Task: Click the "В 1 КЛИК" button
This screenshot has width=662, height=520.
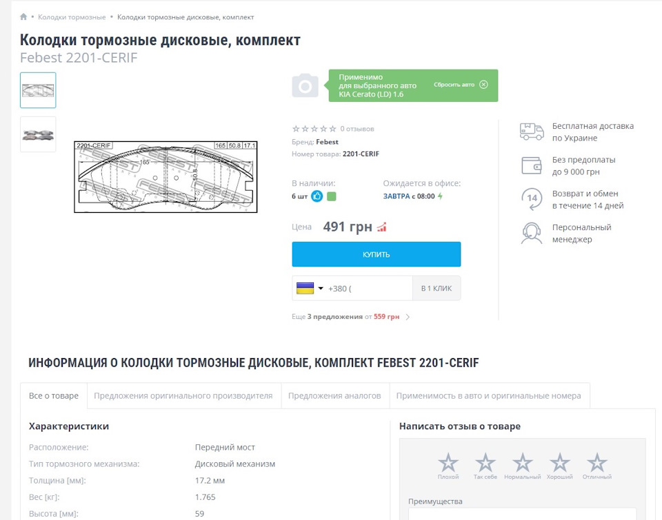Action: tap(437, 289)
